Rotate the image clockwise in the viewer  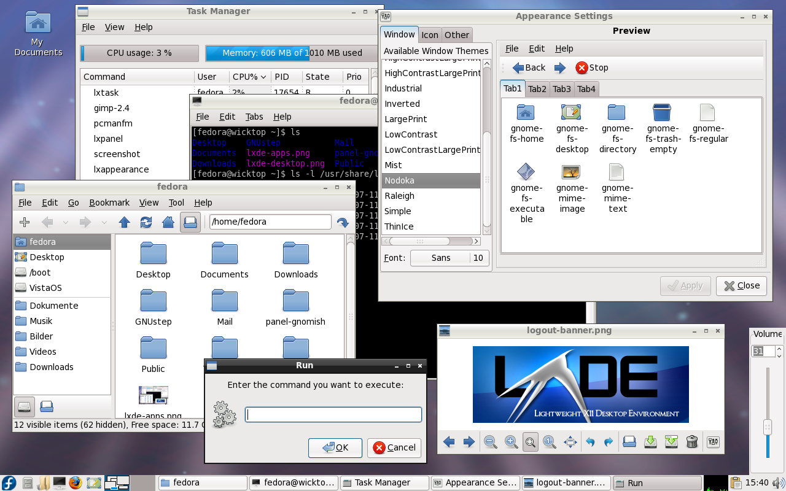click(x=609, y=441)
